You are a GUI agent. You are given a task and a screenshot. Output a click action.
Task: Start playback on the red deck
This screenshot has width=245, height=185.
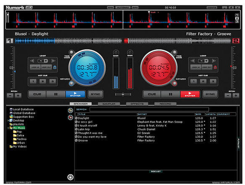[x=190, y=94]
